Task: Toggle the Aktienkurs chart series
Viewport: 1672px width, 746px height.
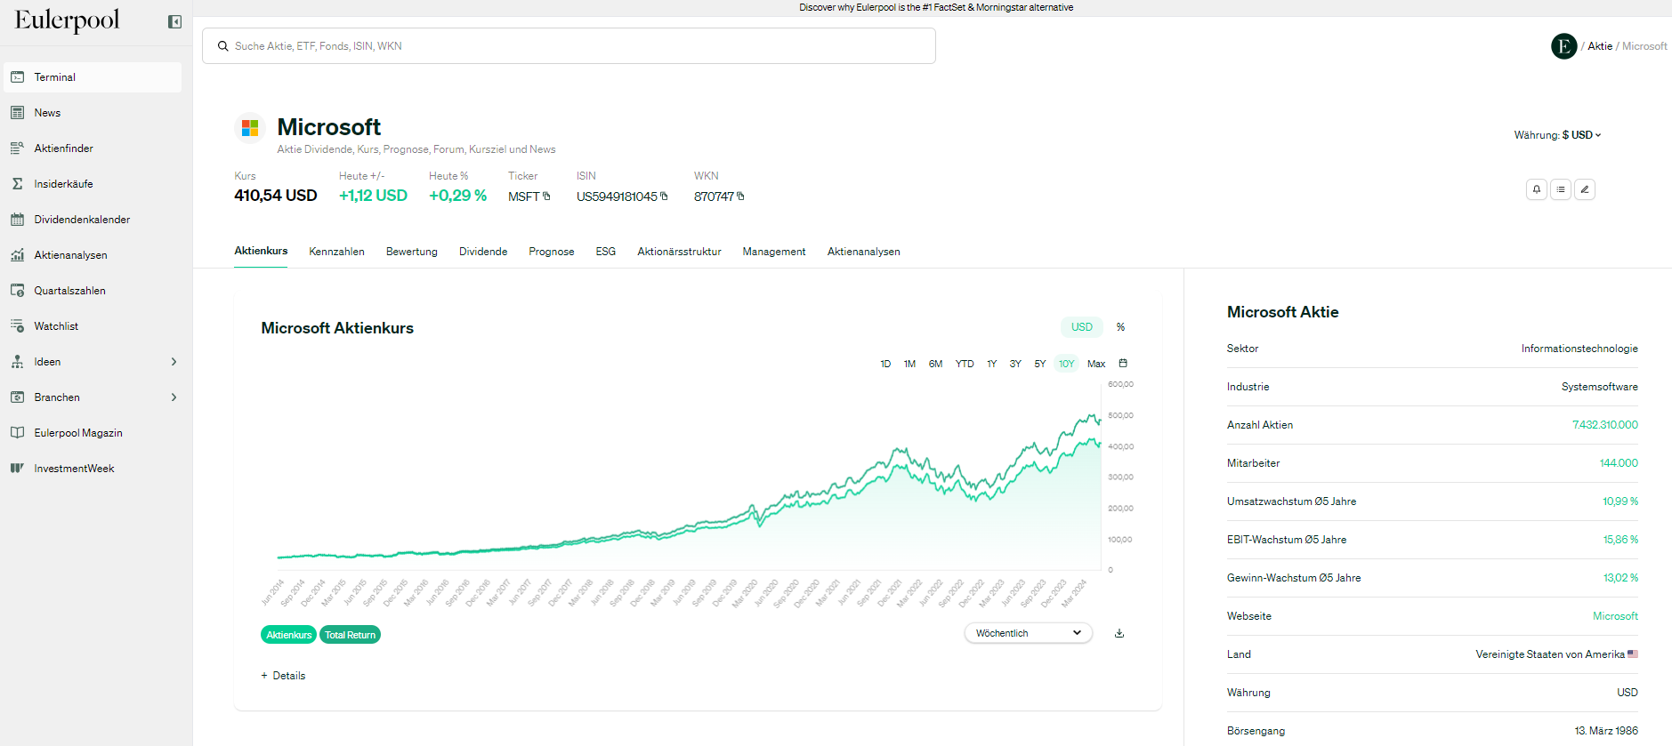Action: pyautogui.click(x=288, y=635)
